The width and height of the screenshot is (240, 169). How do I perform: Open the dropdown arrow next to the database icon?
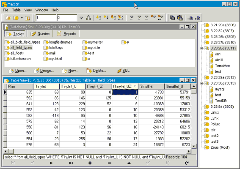coord(22,18)
